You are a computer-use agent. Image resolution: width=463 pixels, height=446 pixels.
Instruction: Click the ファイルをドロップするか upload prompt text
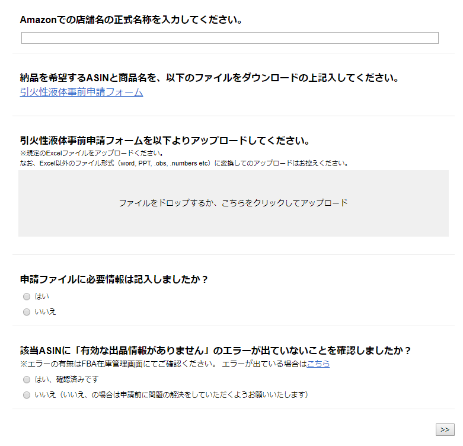tap(233, 203)
